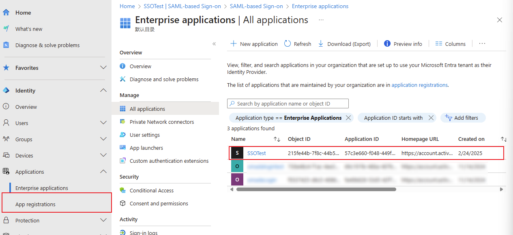Click the Identity diamond icon

pyautogui.click(x=6, y=91)
